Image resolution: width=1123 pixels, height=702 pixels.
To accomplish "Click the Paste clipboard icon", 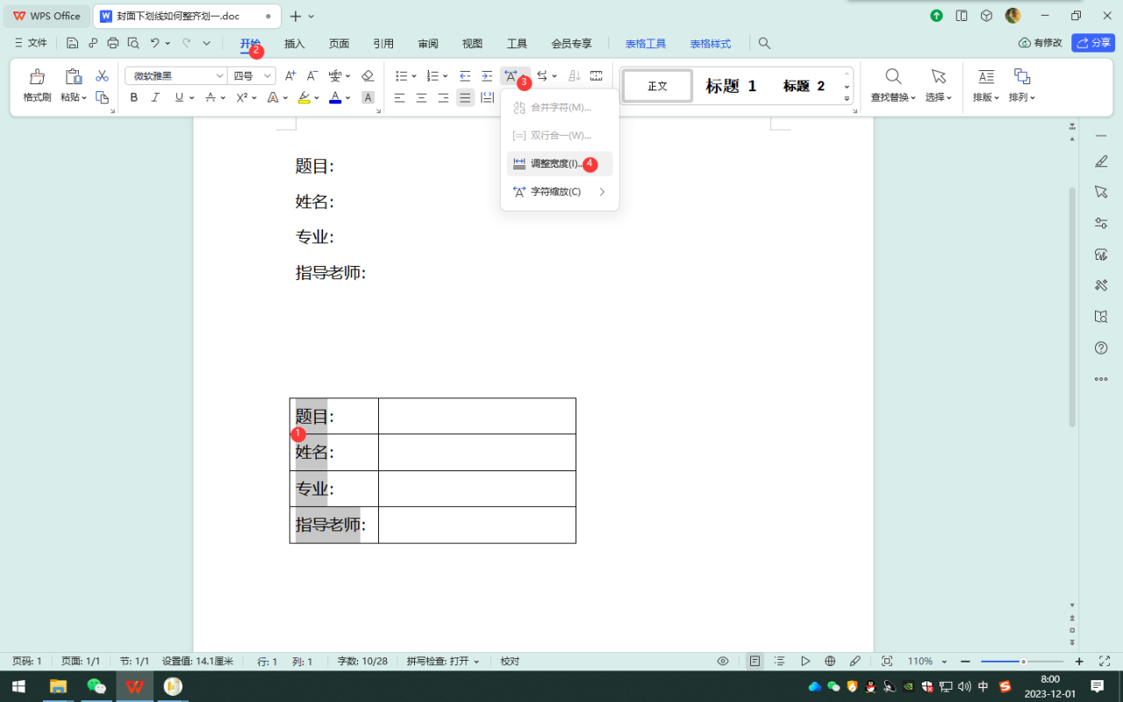I will point(74,77).
